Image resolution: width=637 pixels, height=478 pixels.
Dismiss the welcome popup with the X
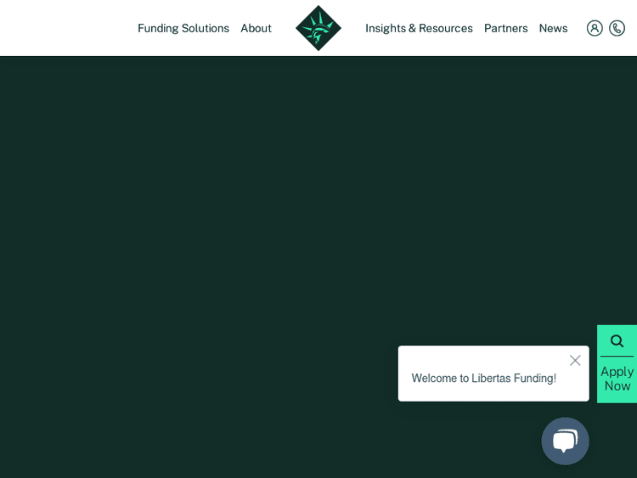click(x=575, y=360)
